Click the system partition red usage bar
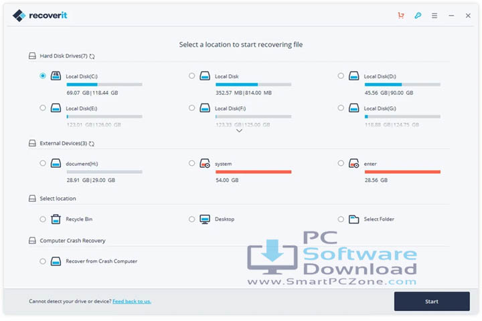Screen dimensions: 482x321 [x=254, y=172]
